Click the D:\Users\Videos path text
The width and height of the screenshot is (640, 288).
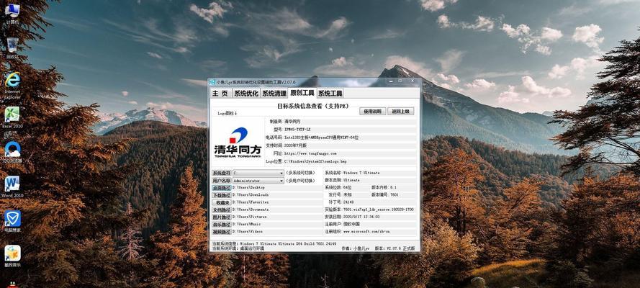248,232
